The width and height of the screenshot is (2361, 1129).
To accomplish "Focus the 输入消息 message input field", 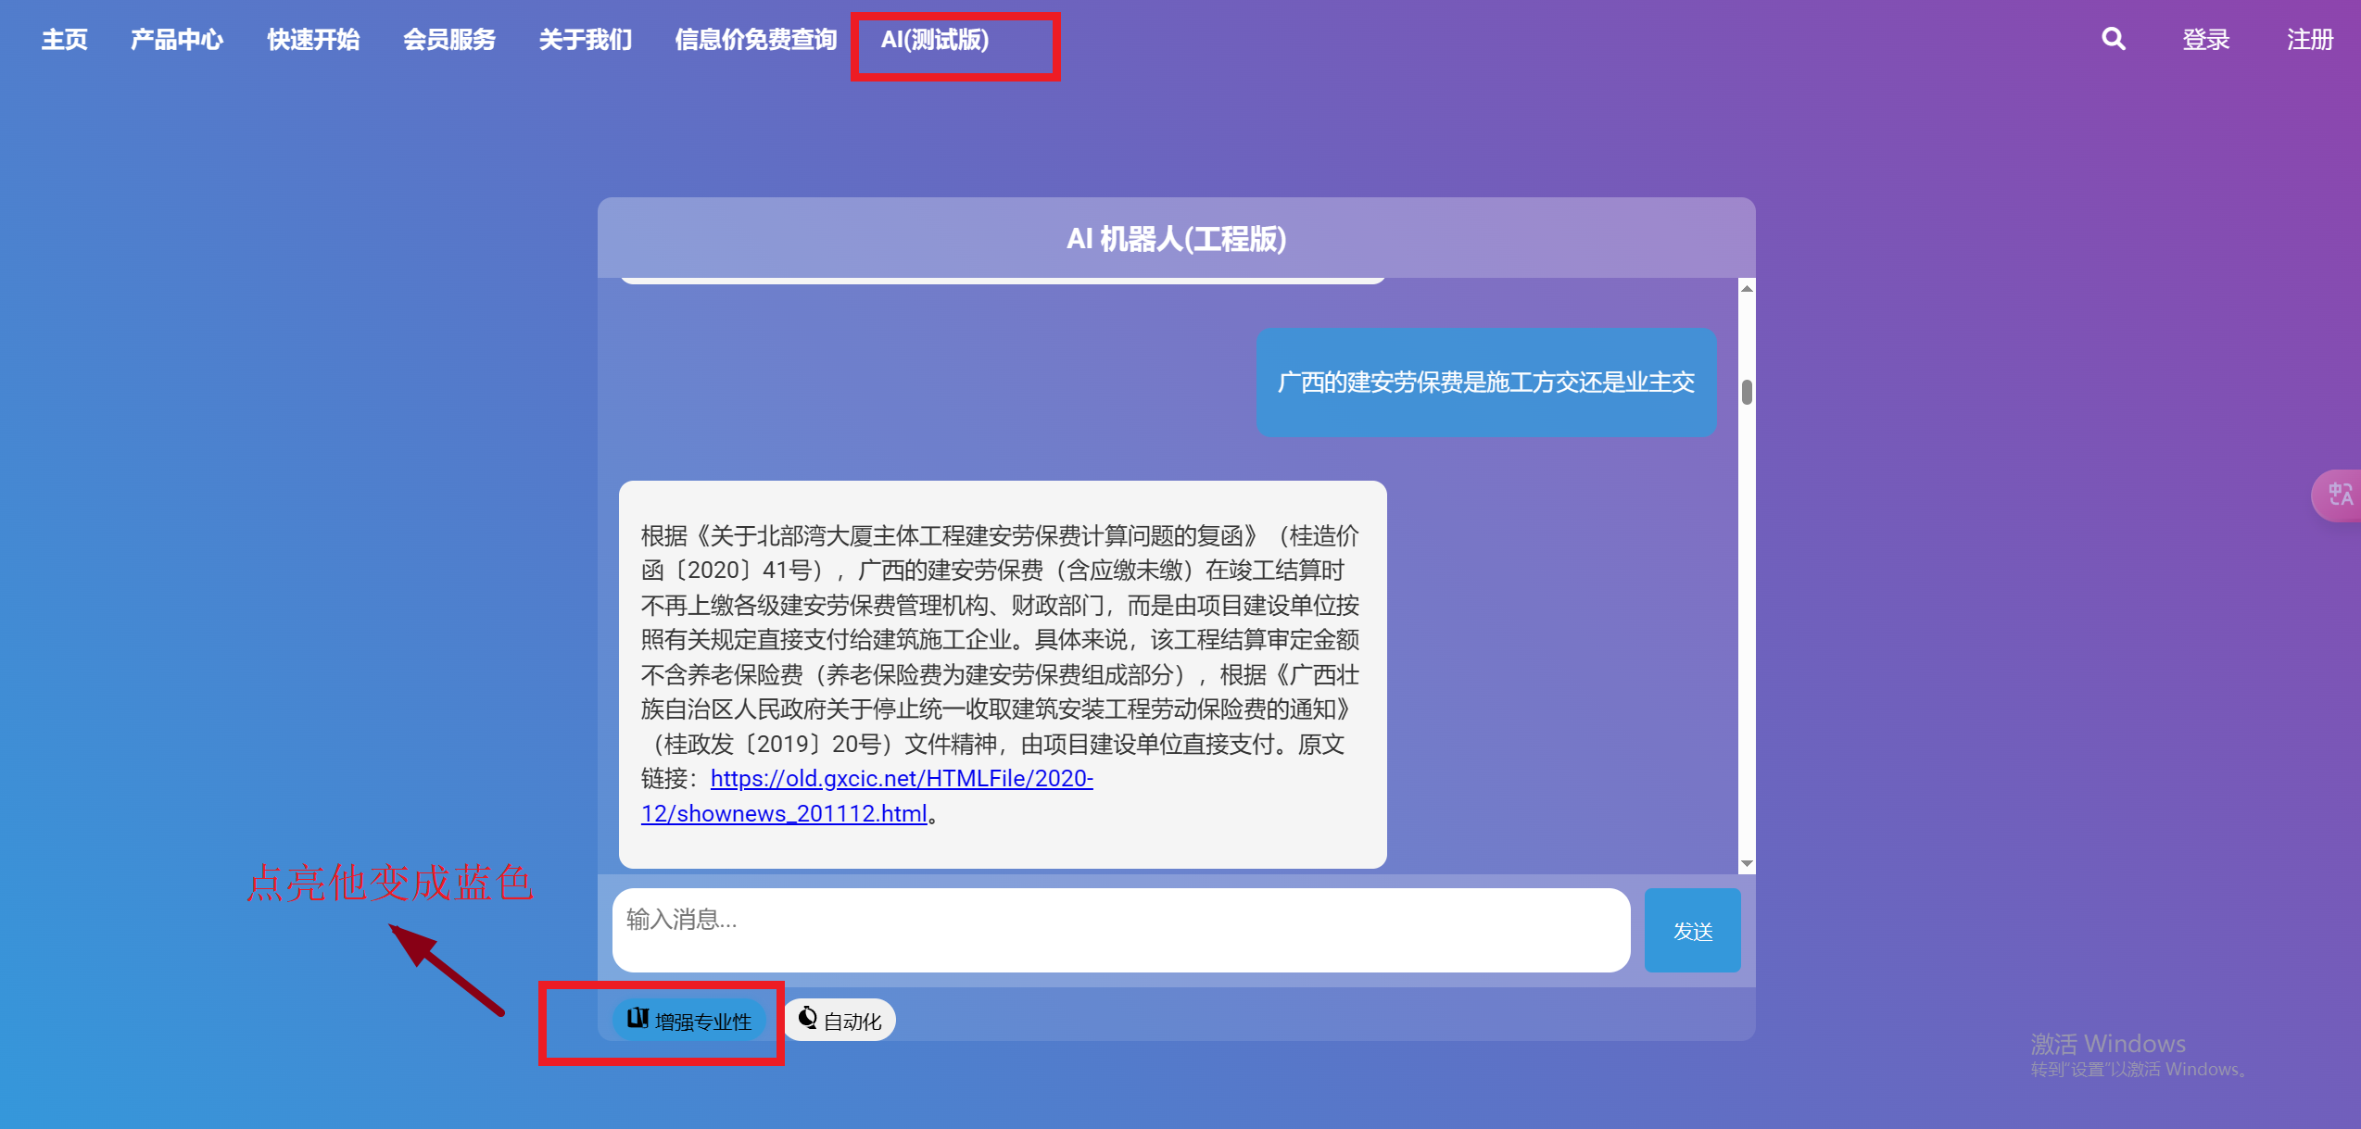I will (1121, 930).
